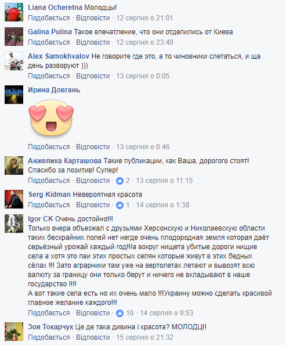The image size is (286, 345).
Task: Open Alex Samokhvalov's profile name link
Action: [x=59, y=56]
